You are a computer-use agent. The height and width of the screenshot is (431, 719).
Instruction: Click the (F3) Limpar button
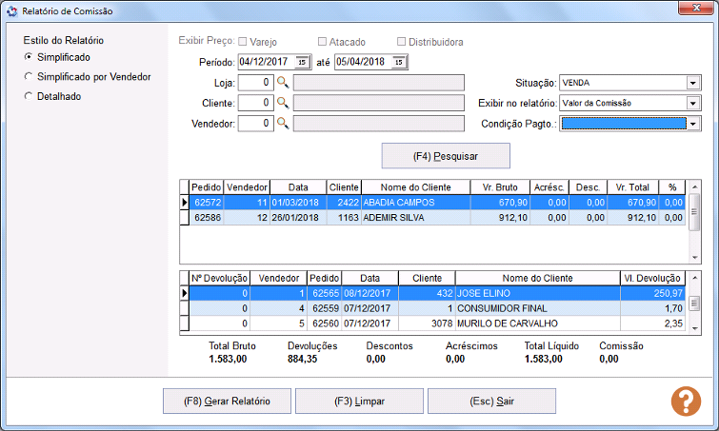tap(359, 402)
